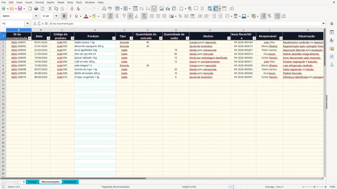This screenshot has width=337, height=189.
Task: Toggle Freeze Rows and Columns
Action: [216, 9]
